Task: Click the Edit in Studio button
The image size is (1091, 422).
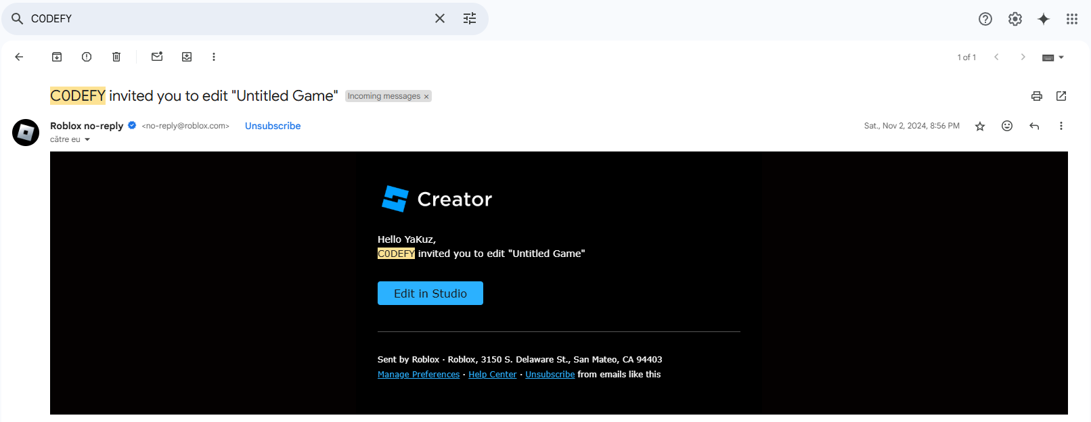Action: (x=430, y=294)
